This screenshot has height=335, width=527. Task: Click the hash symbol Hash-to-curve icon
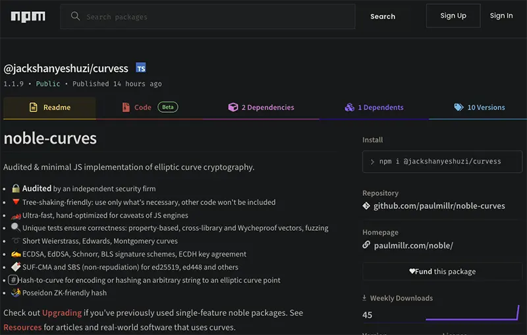tap(13, 280)
